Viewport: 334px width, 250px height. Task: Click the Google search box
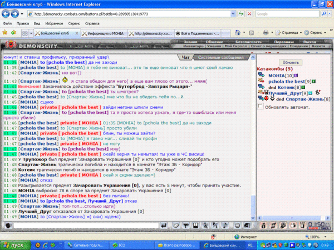tap(287, 14)
